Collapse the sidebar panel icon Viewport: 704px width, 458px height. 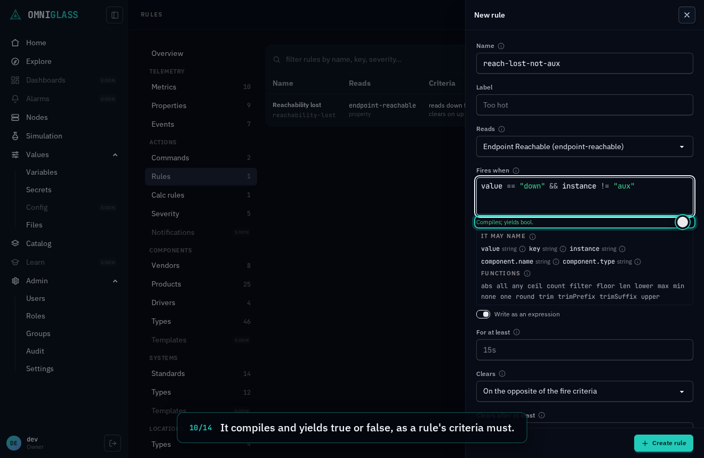[115, 15]
